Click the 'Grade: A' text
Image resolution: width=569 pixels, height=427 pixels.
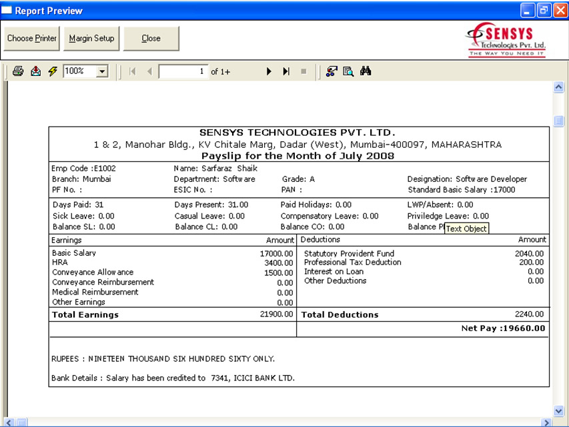pos(298,179)
